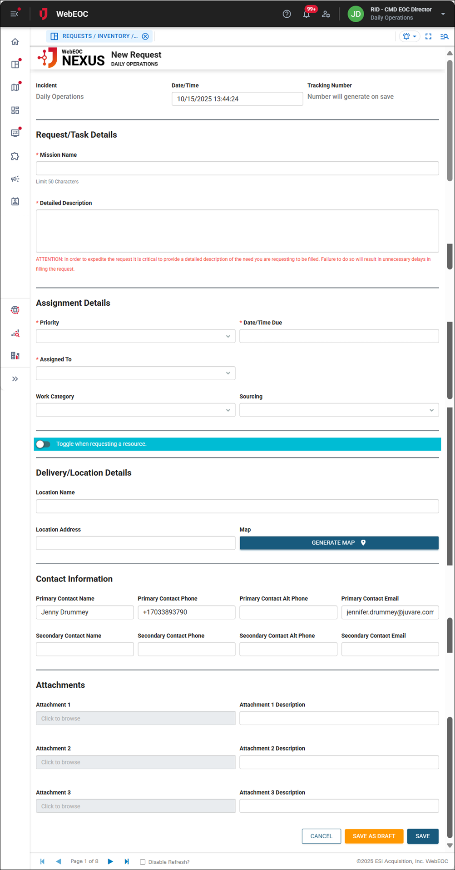Open the help question mark icon
This screenshot has height=870, width=455.
287,14
